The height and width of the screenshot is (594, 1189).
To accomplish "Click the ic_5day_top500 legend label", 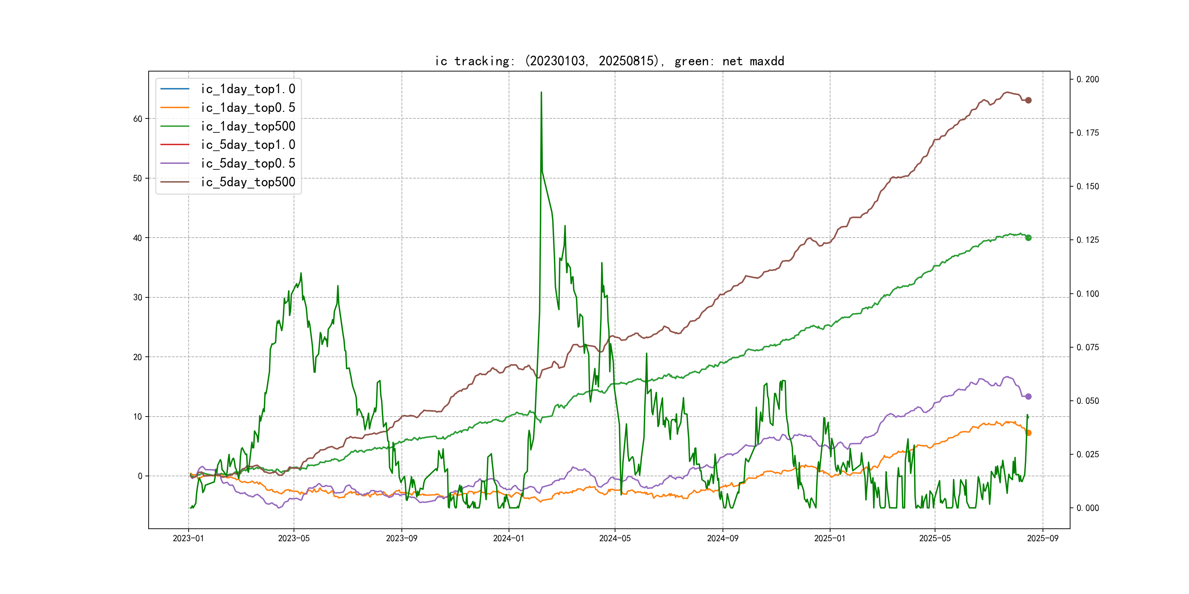I will click(x=248, y=182).
